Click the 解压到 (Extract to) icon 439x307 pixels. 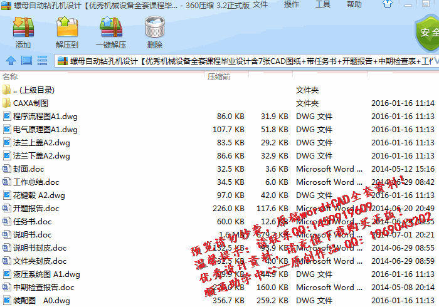tap(67, 27)
